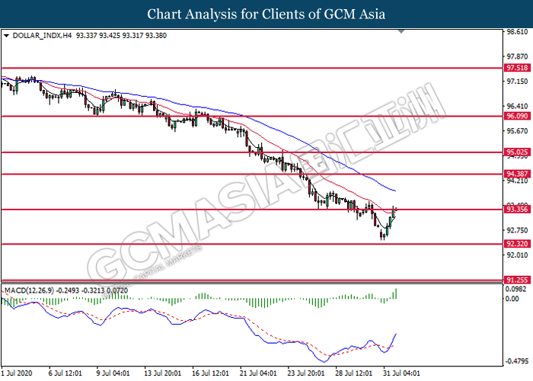Open the DOLLAR_INDX,H4 symbol dropdown arrow
533x381 pixels.
point(6,36)
